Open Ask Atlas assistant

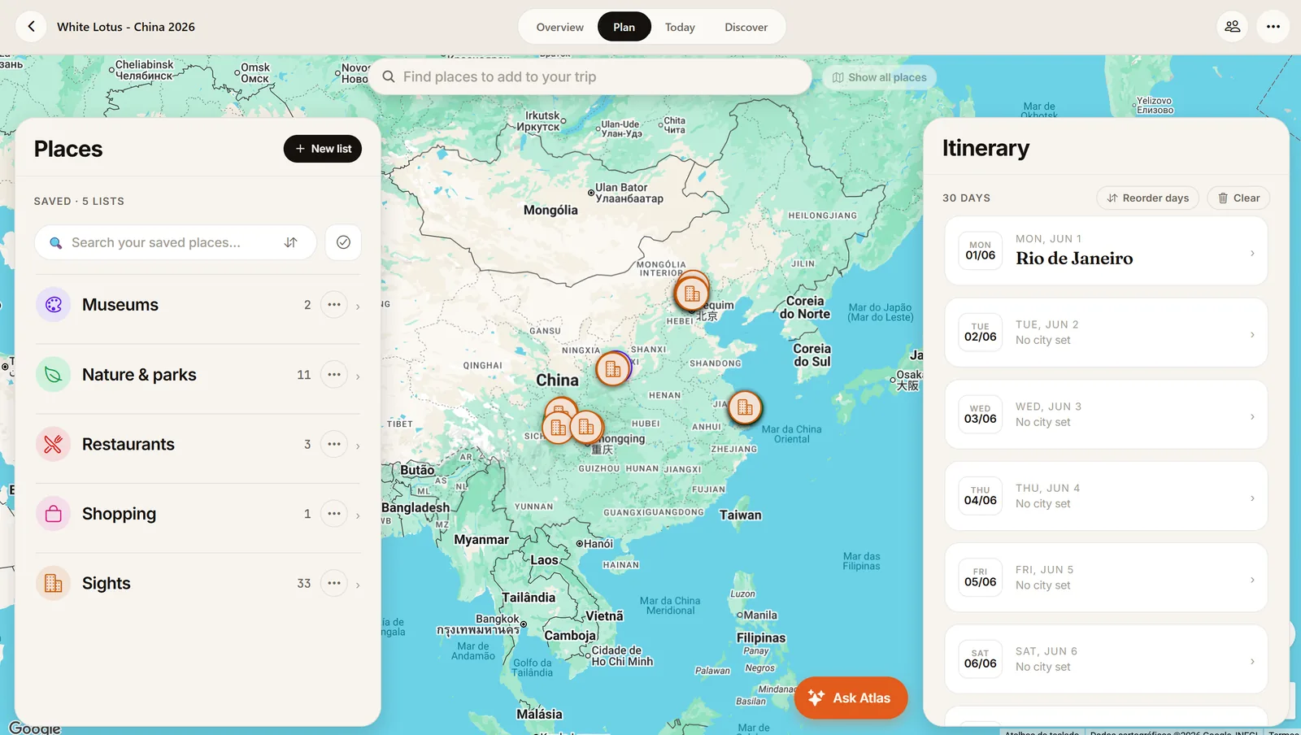[851, 698]
